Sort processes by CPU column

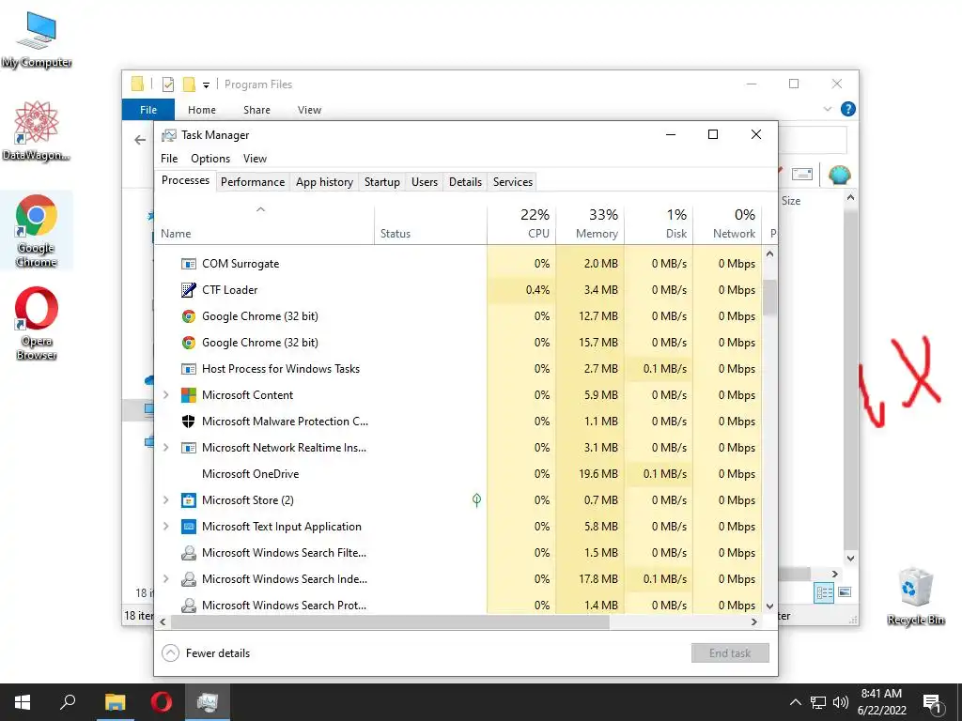click(x=522, y=223)
